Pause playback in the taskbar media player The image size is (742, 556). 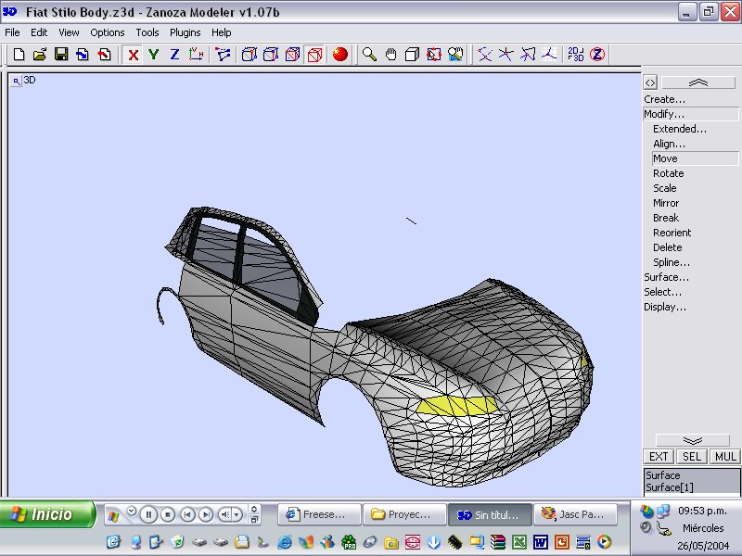click(148, 514)
